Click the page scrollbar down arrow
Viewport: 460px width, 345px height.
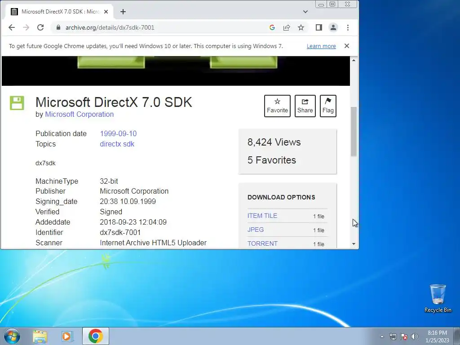tap(354, 244)
